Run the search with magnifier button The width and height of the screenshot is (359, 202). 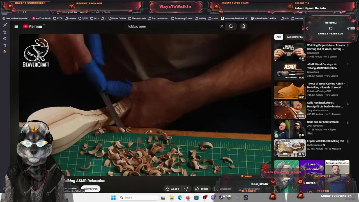(231, 26)
